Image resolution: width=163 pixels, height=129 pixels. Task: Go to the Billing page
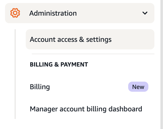40,87
